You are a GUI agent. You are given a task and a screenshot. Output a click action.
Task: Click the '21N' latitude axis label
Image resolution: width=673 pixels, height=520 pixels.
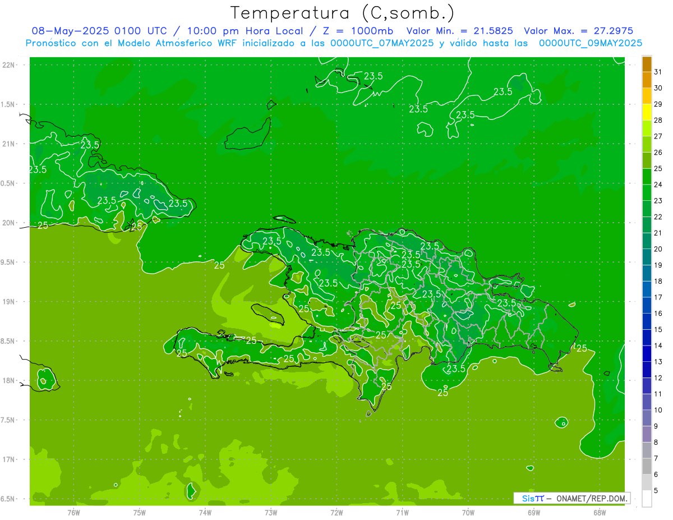(x=8, y=144)
